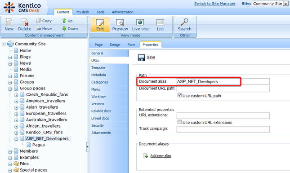Collapse the Community Site root node
This screenshot has height=173, width=290.
click(x=4, y=44)
